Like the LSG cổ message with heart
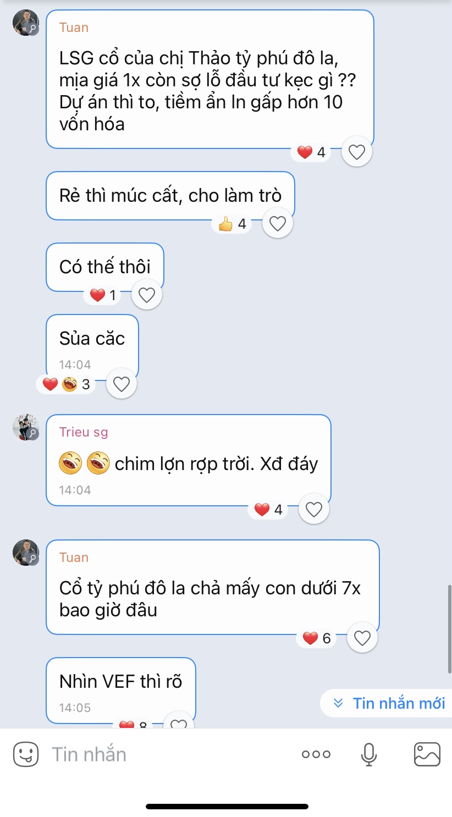This screenshot has height=817, width=452. click(357, 152)
